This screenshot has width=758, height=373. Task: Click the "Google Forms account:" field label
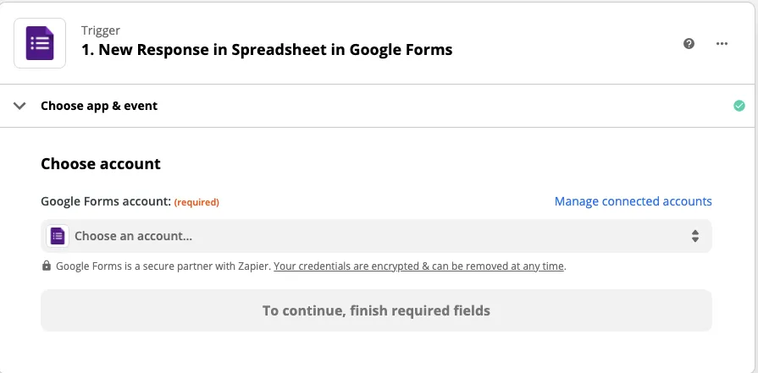tap(105, 201)
